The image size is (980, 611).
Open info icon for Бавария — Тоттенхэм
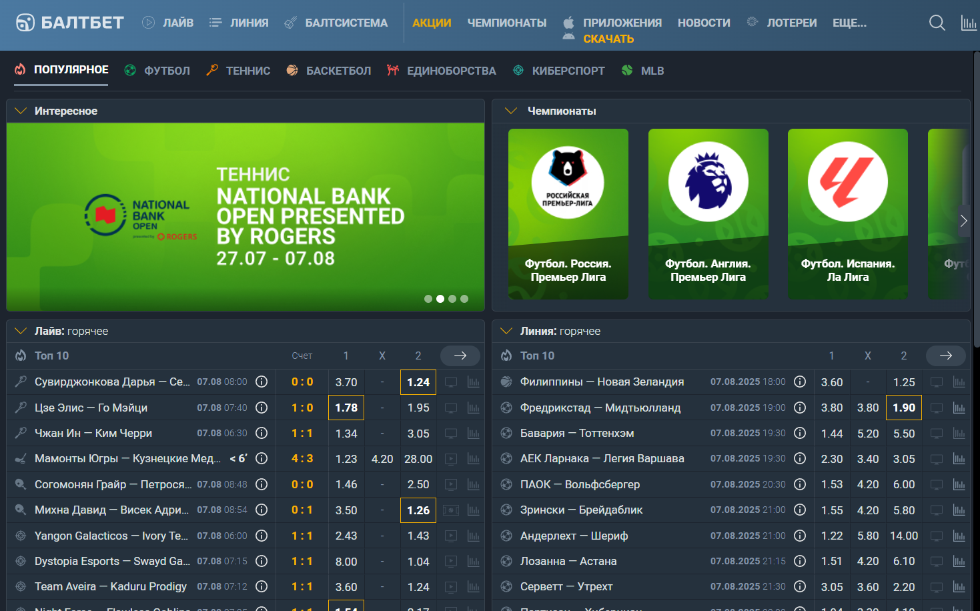(800, 433)
